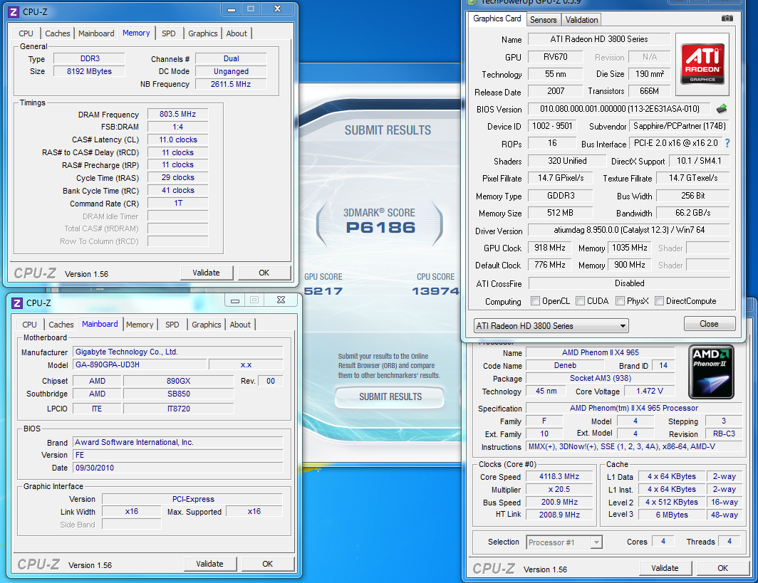Click the CPU-Z Memory window title icon
Screen dimensions: 758x583
tap(14, 11)
